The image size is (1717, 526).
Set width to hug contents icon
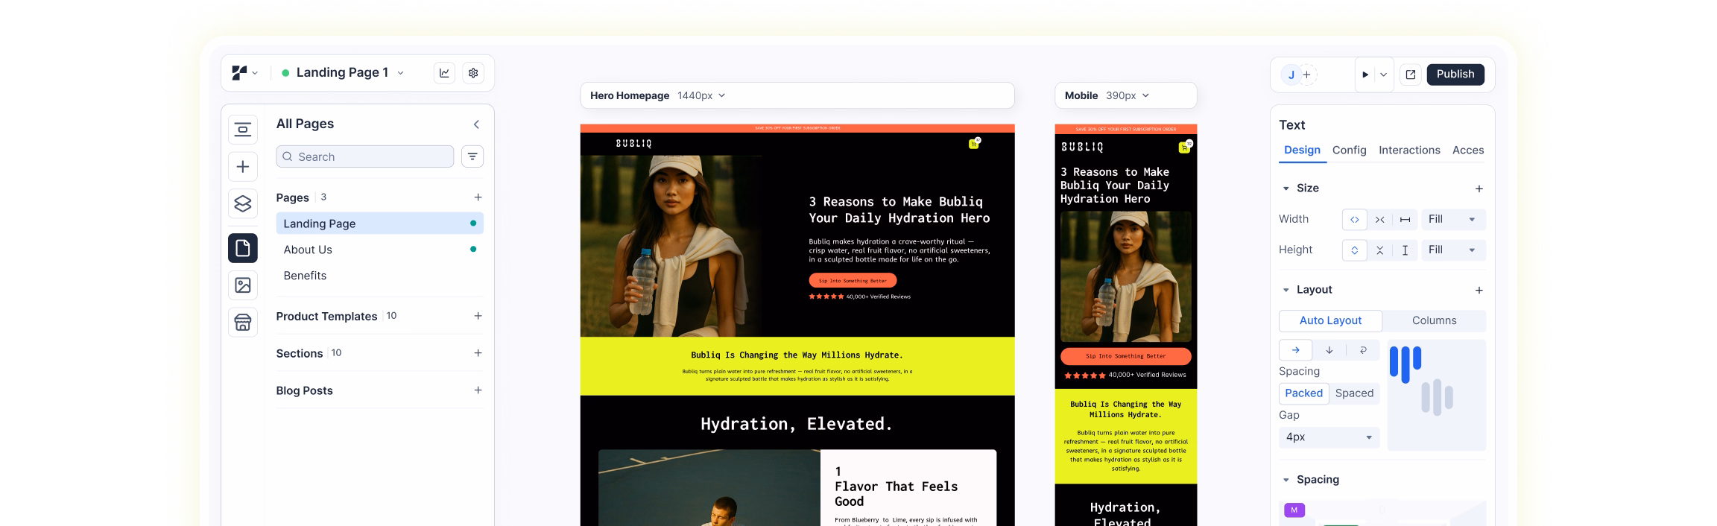pos(1379,220)
